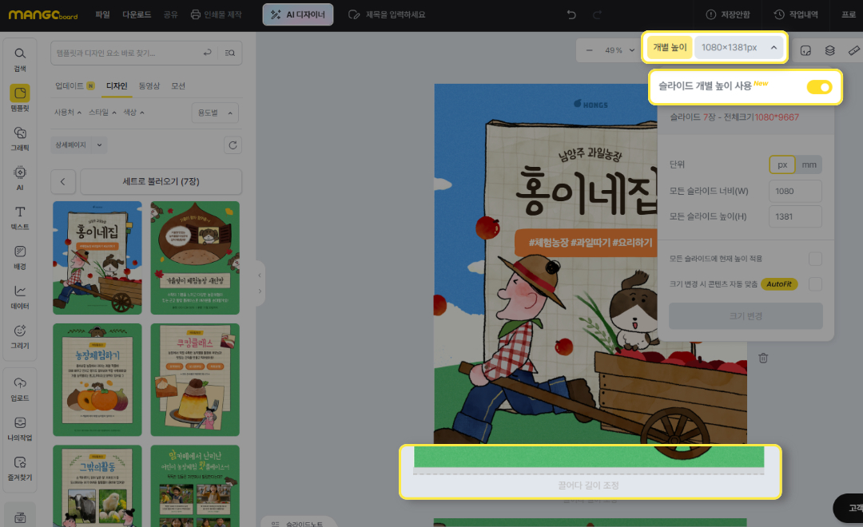This screenshot has width=863, height=527.
Task: Click the trash icon beside the slide
Action: pyautogui.click(x=763, y=358)
